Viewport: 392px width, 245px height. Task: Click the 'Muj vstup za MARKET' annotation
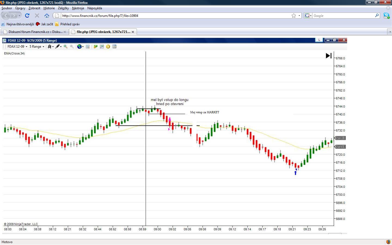(204, 112)
